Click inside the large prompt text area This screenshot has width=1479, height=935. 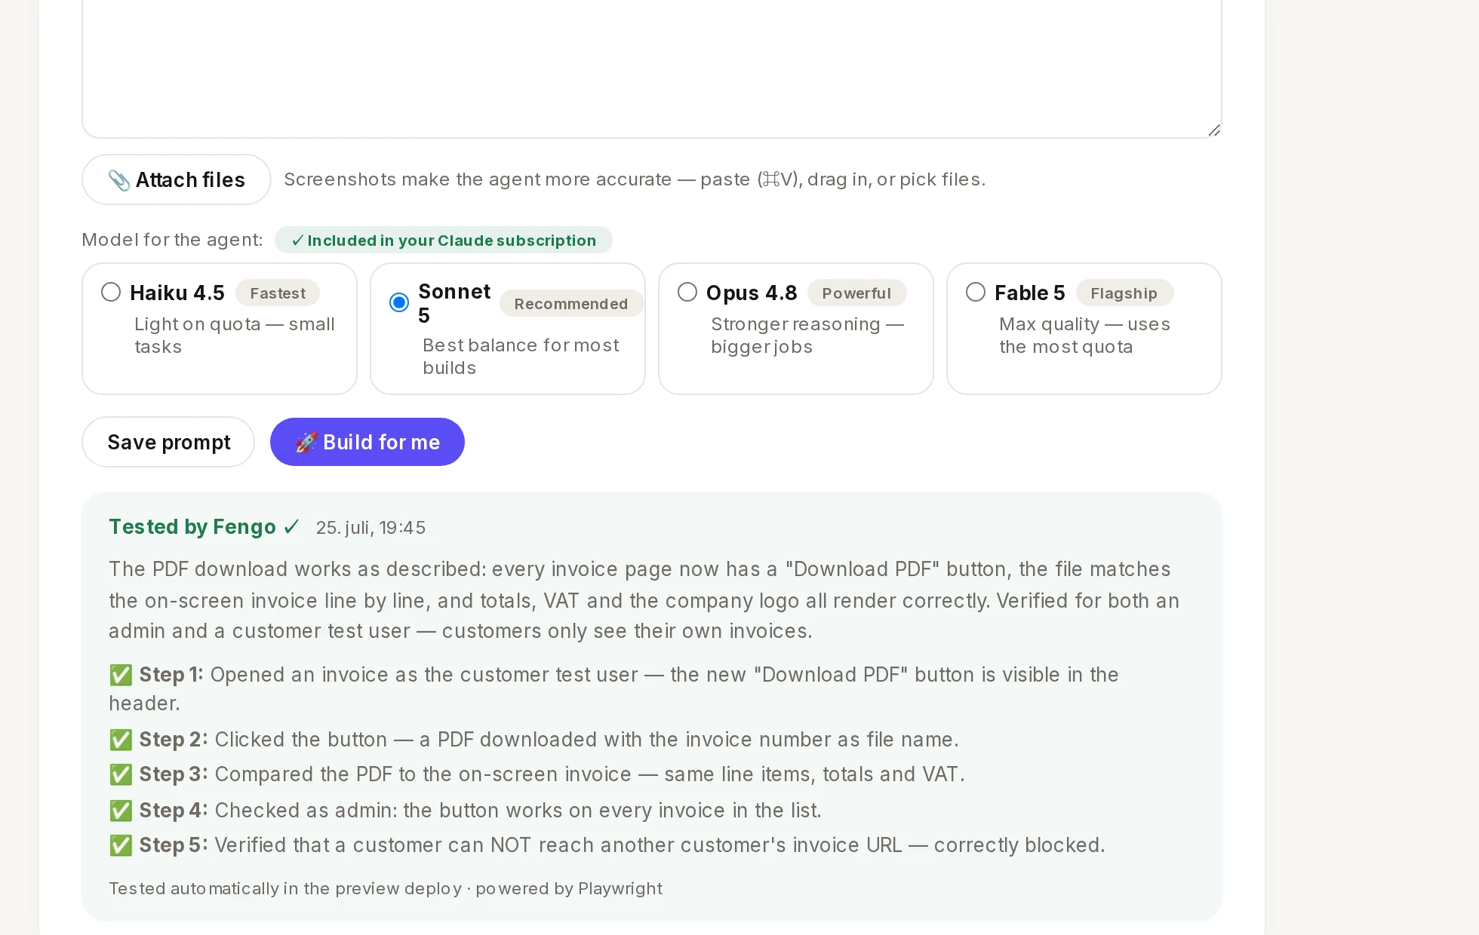tap(652, 68)
